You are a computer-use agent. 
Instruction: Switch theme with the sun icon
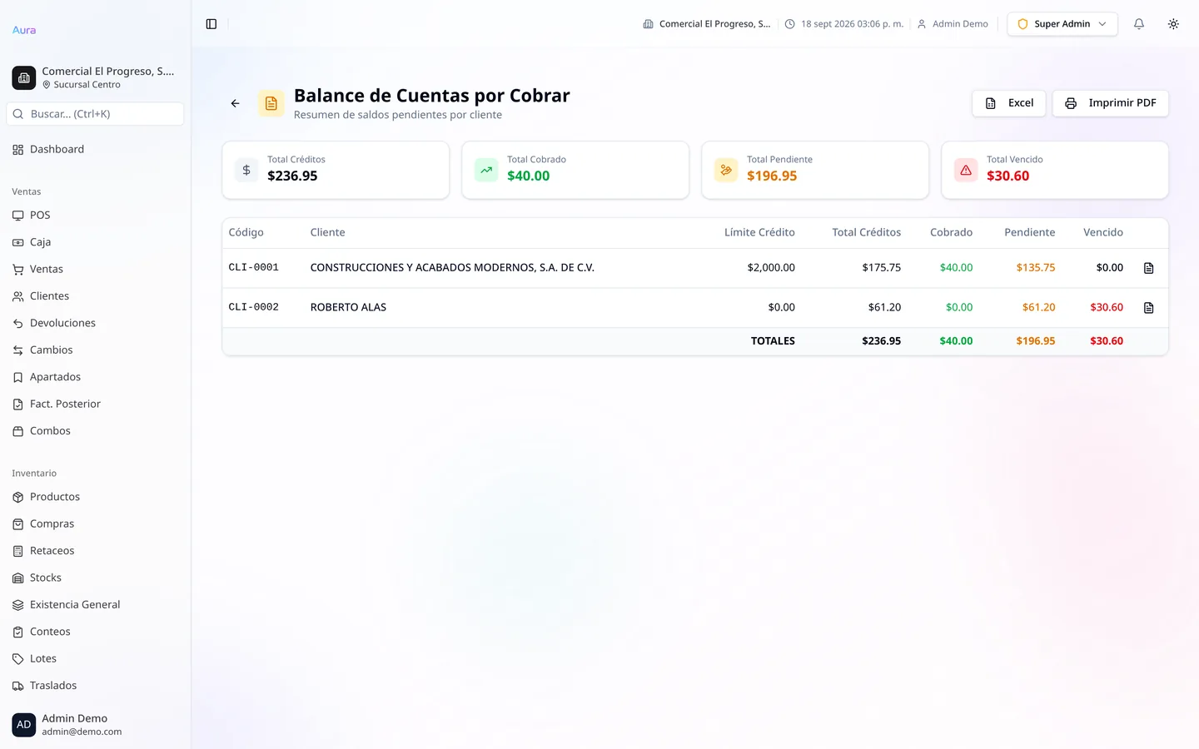1173,24
